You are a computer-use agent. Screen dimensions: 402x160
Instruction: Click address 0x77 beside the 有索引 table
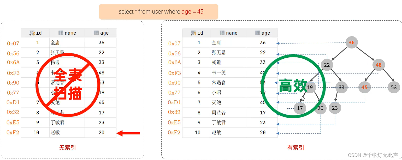174,93
